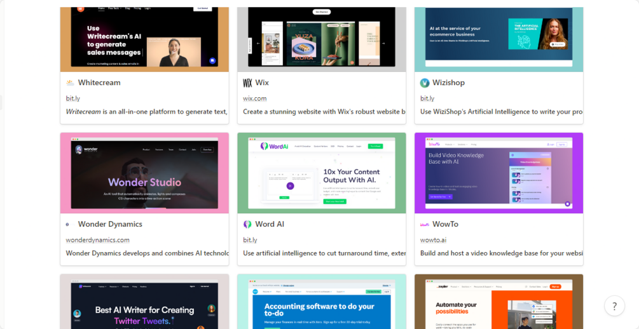The width and height of the screenshot is (639, 329).
Task: Follow the bit.ly link under Word AI
Action: pos(251,240)
